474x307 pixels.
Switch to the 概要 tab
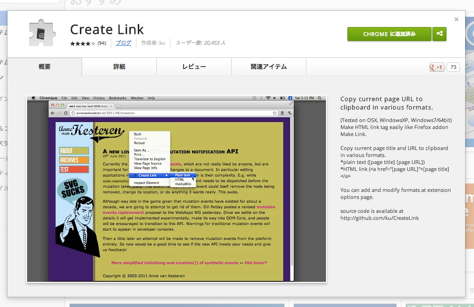pyautogui.click(x=44, y=67)
